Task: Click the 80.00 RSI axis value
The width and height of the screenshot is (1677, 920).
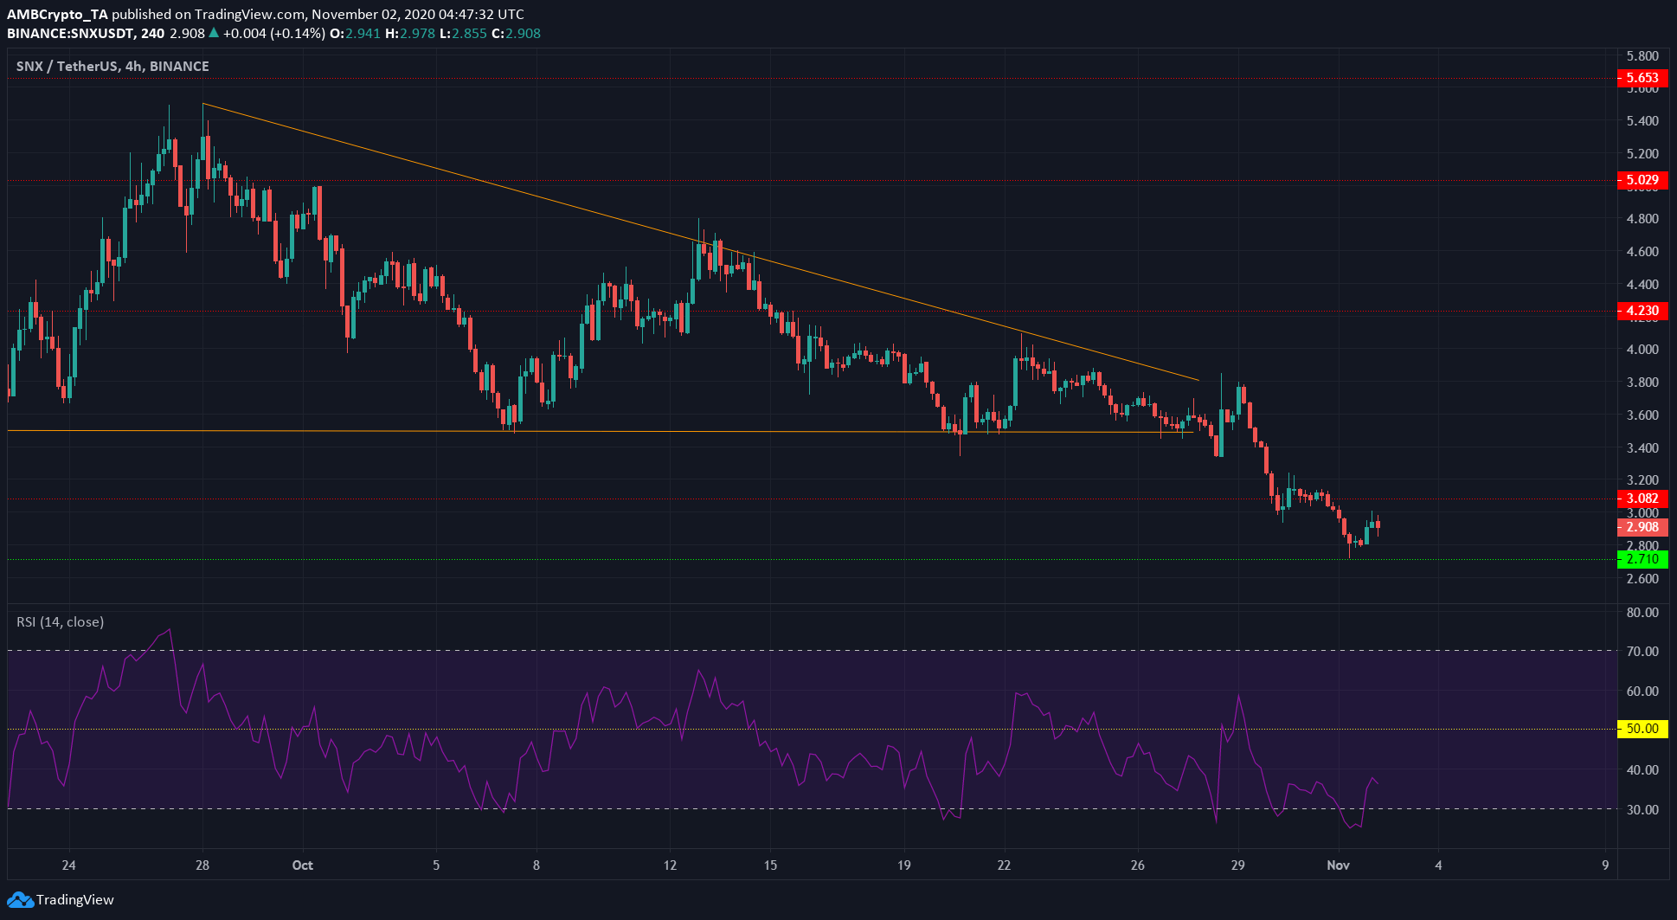Action: pyautogui.click(x=1642, y=613)
